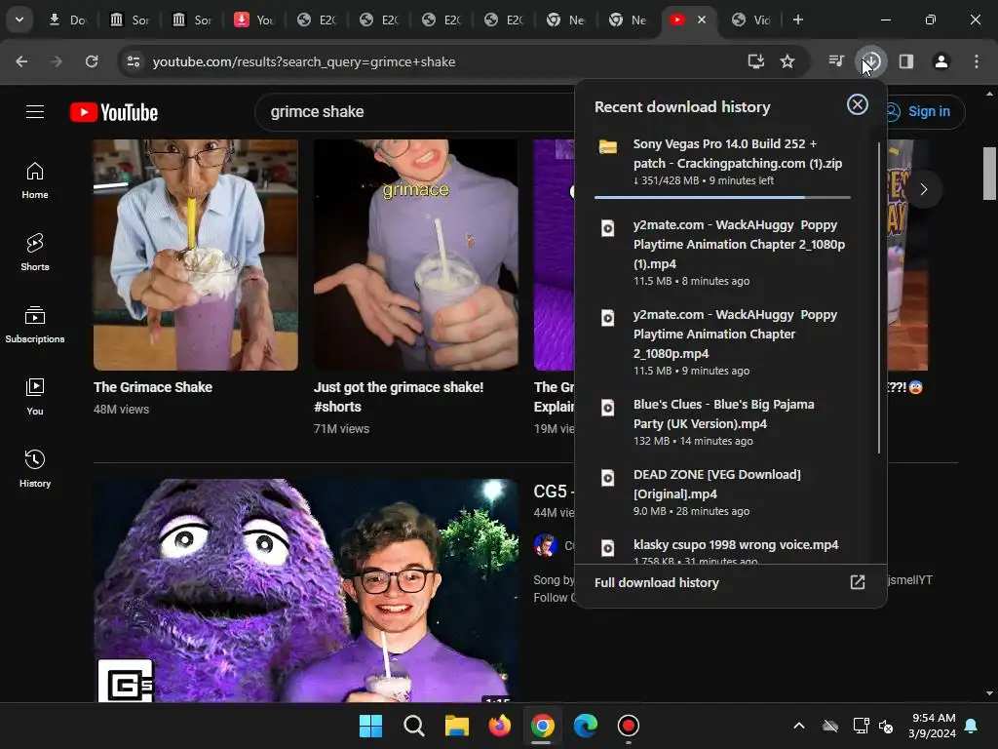This screenshot has height=749, width=998.
Task: Open DEAD ZONE [VEG Download] mp4 entry
Action: [x=722, y=492]
